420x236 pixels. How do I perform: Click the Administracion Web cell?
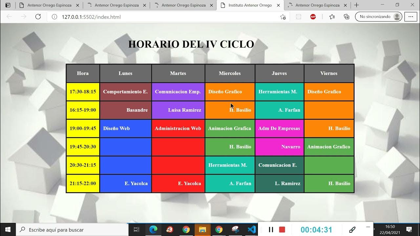pyautogui.click(x=178, y=128)
